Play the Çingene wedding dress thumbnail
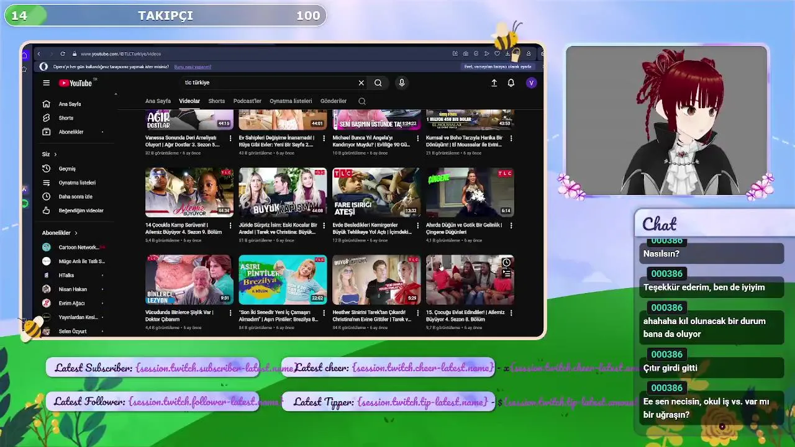Image resolution: width=795 pixels, height=447 pixels. 470,192
